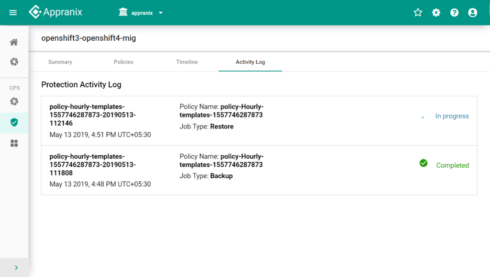Expand the appranix organization dropdown arrow

pyautogui.click(x=161, y=13)
